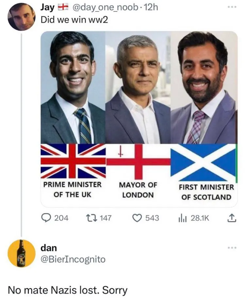Image resolution: width=245 pixels, height=305 pixels.
Task: Click the "No mate Nazis lost" reply text
Action: (x=67, y=290)
